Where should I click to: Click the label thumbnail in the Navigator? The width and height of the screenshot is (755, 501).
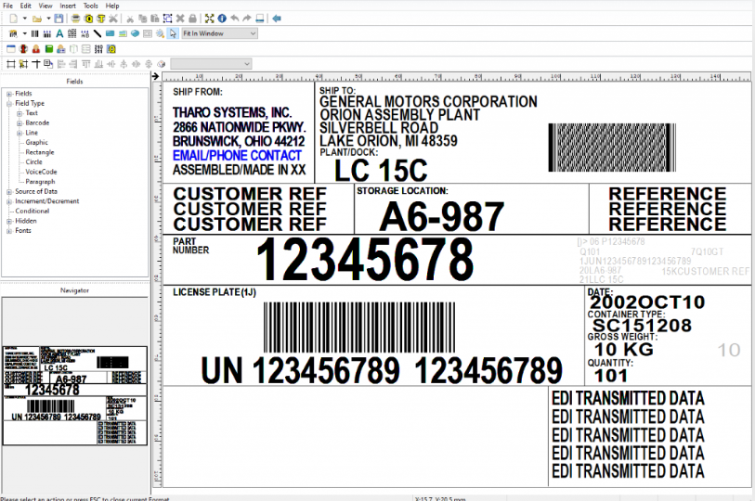coord(74,384)
